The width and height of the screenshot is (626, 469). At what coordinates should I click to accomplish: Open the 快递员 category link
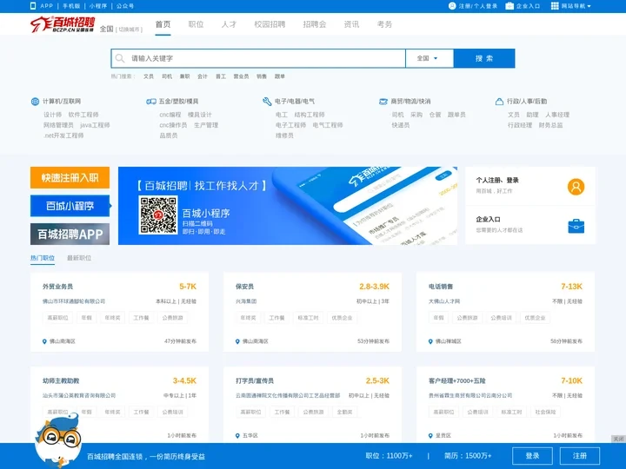tap(401, 125)
